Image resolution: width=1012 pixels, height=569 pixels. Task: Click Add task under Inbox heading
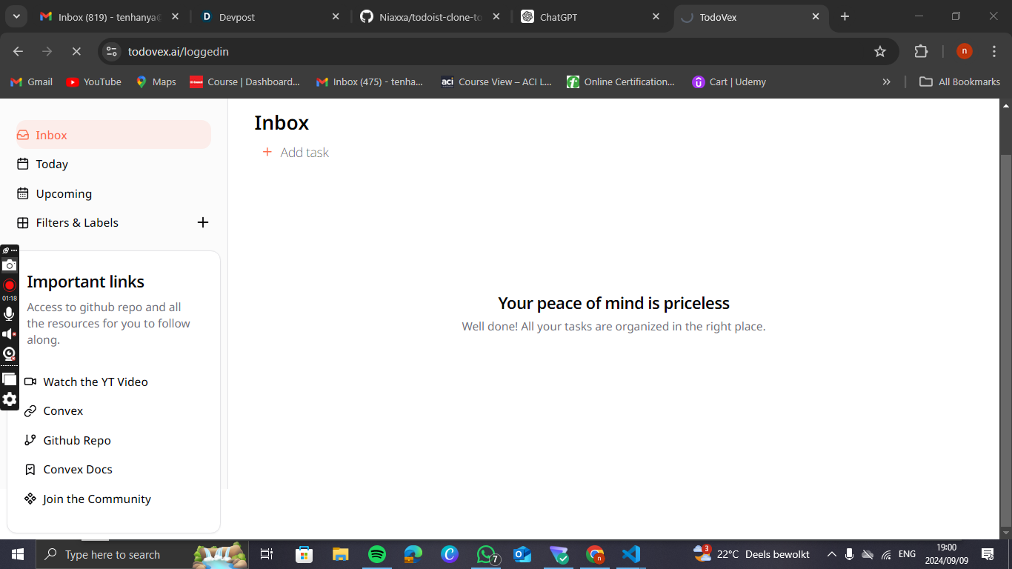296,153
